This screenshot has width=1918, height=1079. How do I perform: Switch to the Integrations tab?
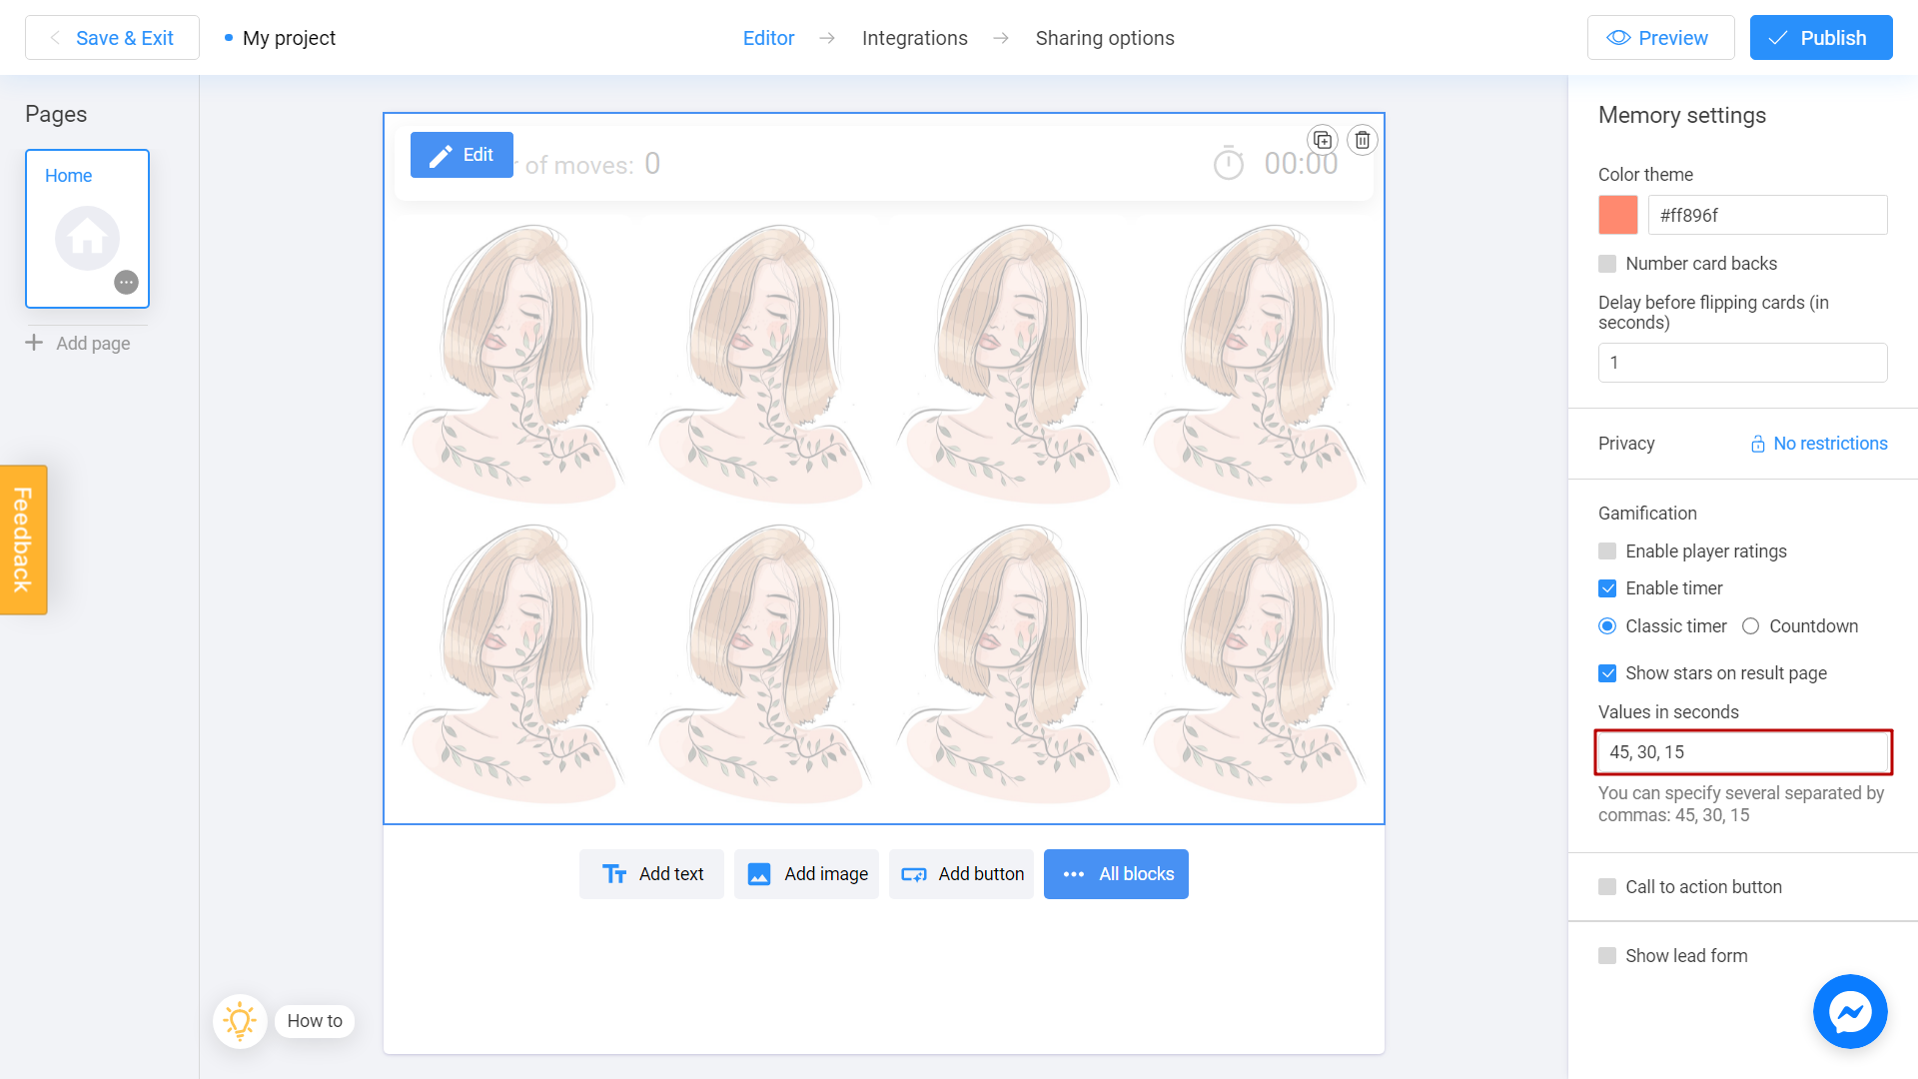914,37
